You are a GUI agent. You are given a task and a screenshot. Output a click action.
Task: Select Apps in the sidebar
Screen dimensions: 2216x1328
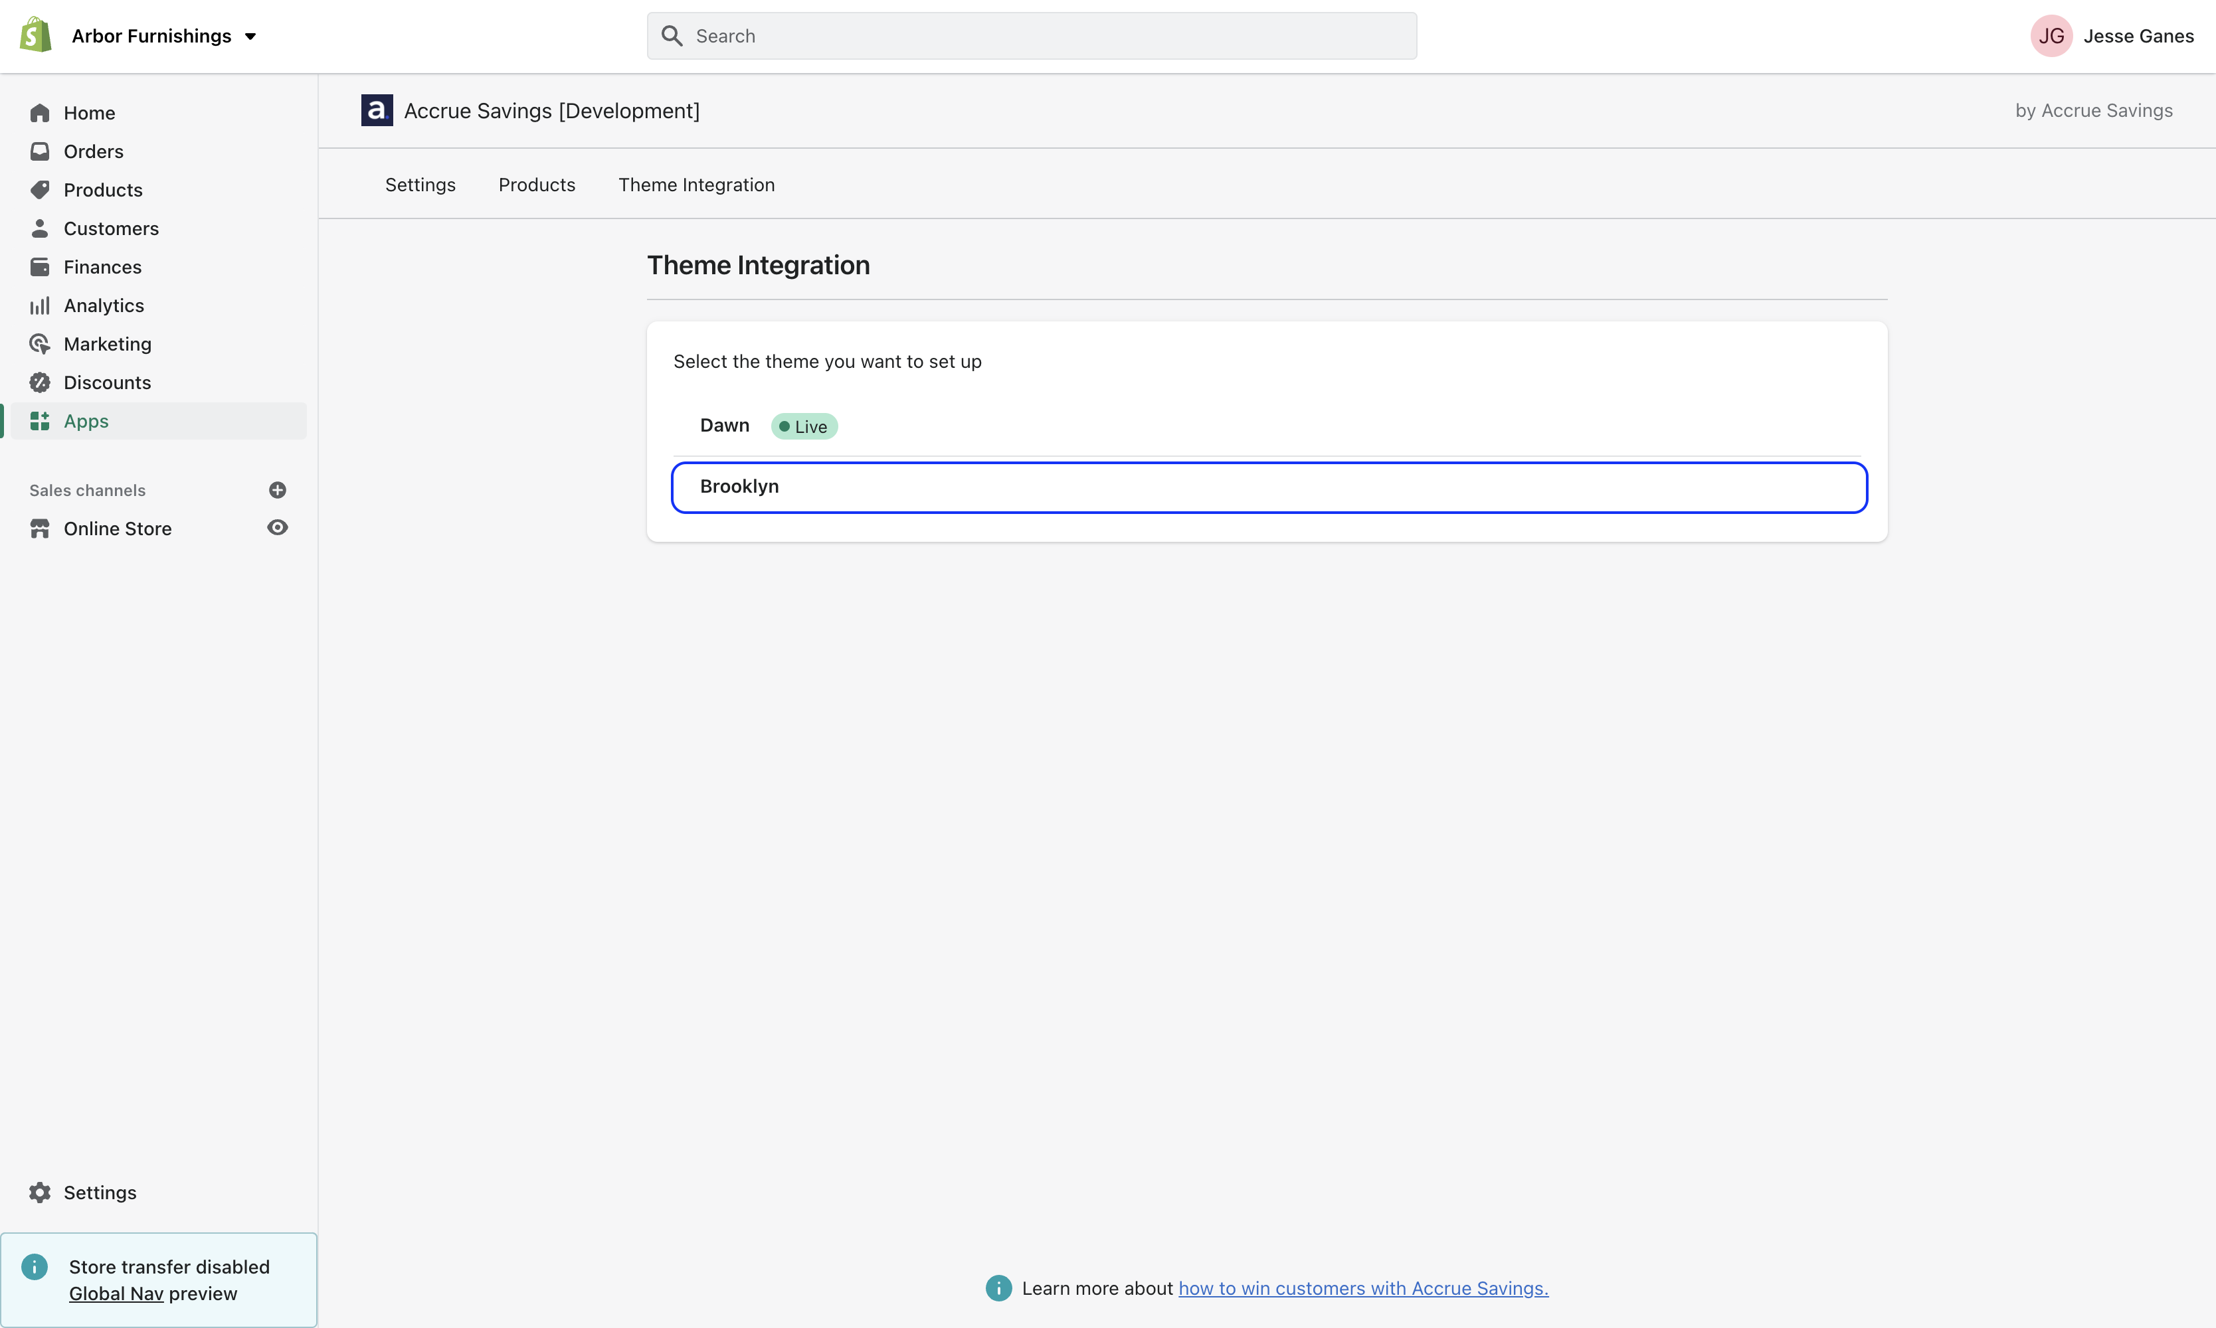[x=159, y=420]
